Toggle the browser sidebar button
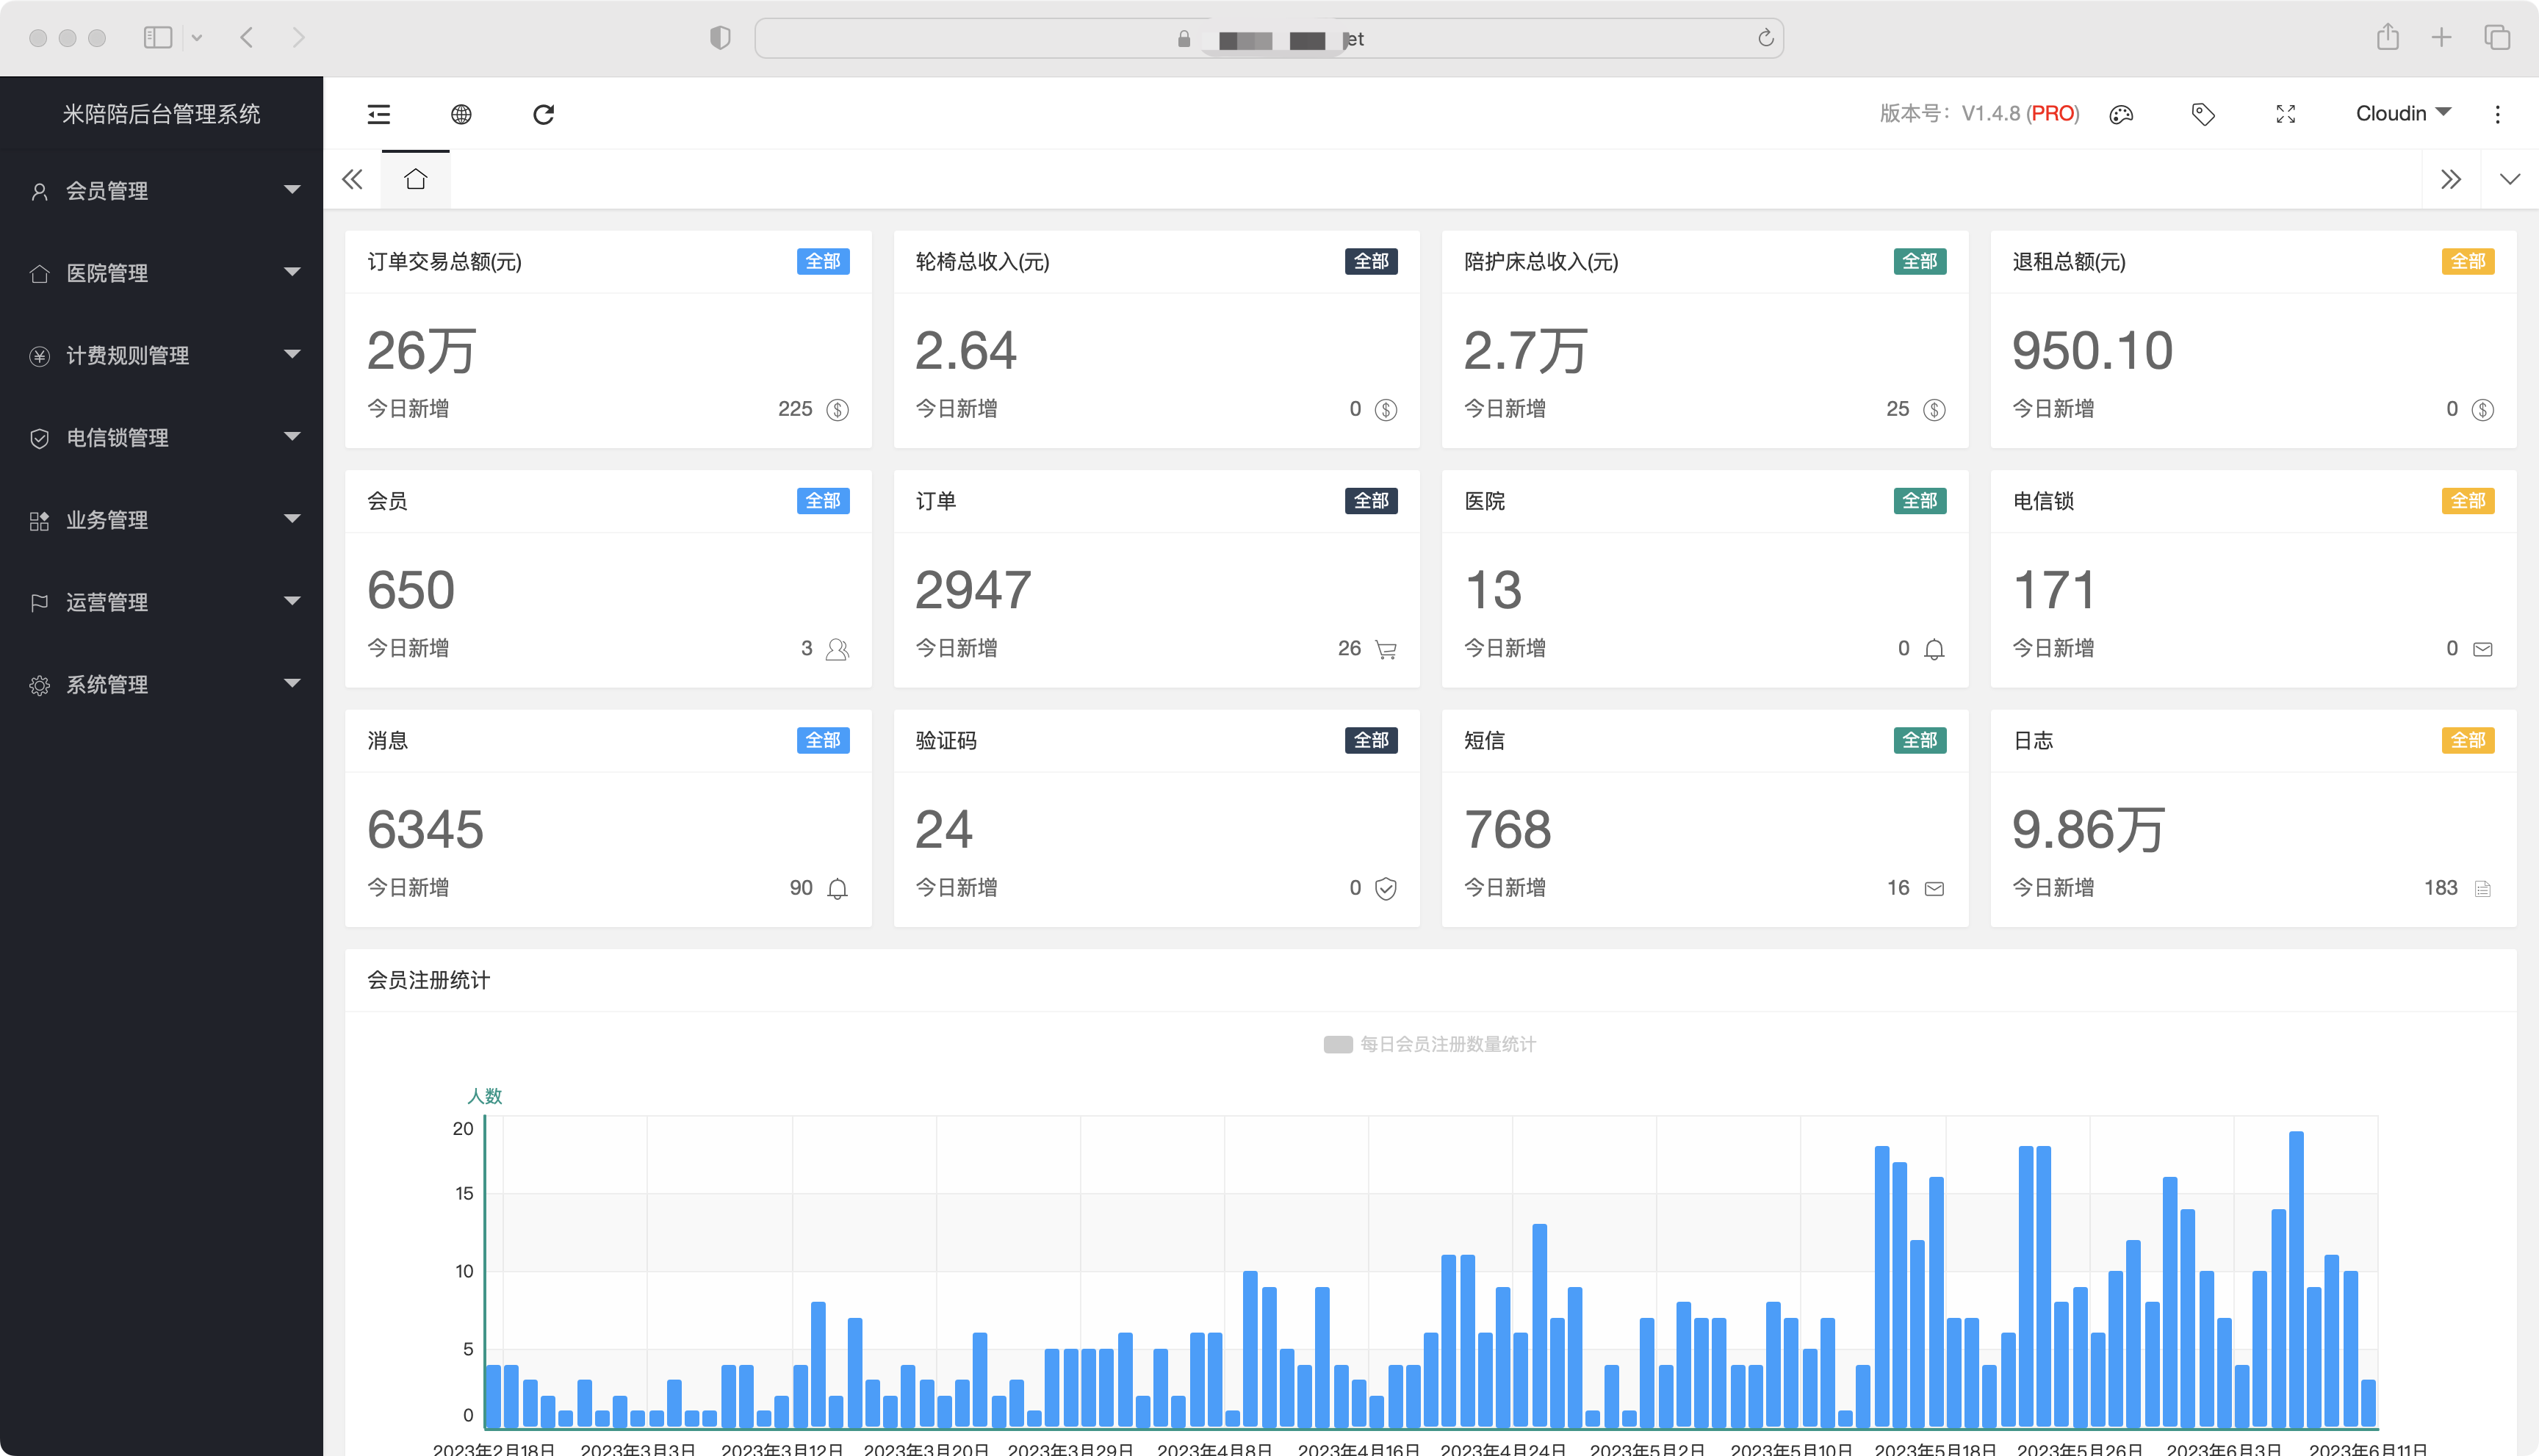Image resolution: width=2539 pixels, height=1456 pixels. [158, 38]
